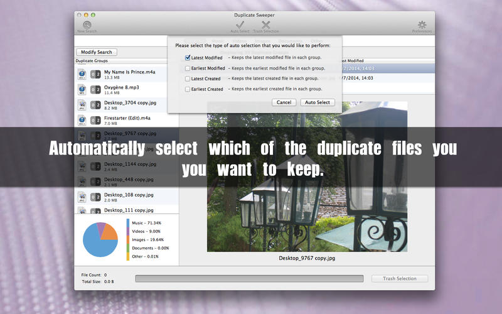The height and width of the screenshot is (314, 502).
Task: Click the Auto Select checkmark toolbar icon
Action: (x=240, y=25)
